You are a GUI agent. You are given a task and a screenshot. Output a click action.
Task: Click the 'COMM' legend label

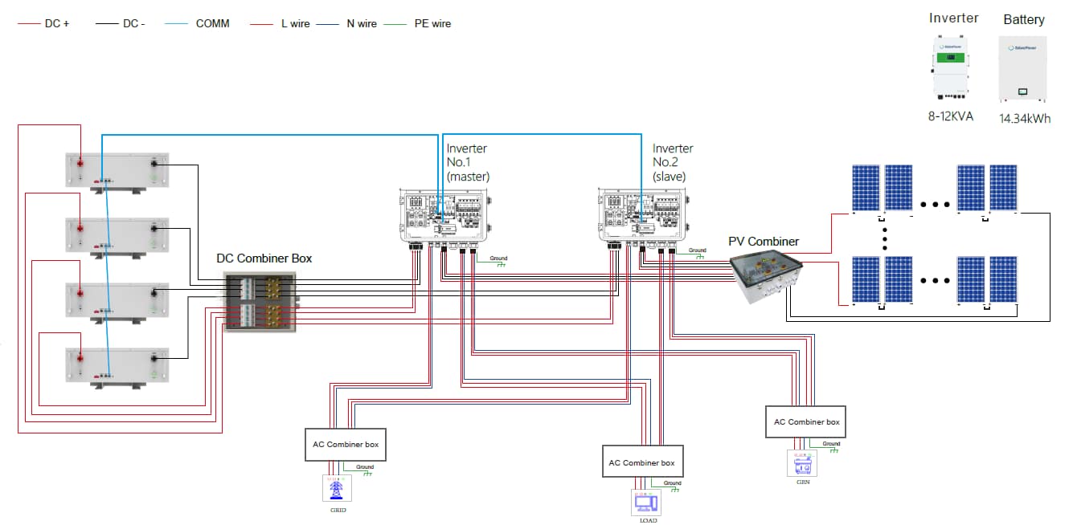click(213, 23)
